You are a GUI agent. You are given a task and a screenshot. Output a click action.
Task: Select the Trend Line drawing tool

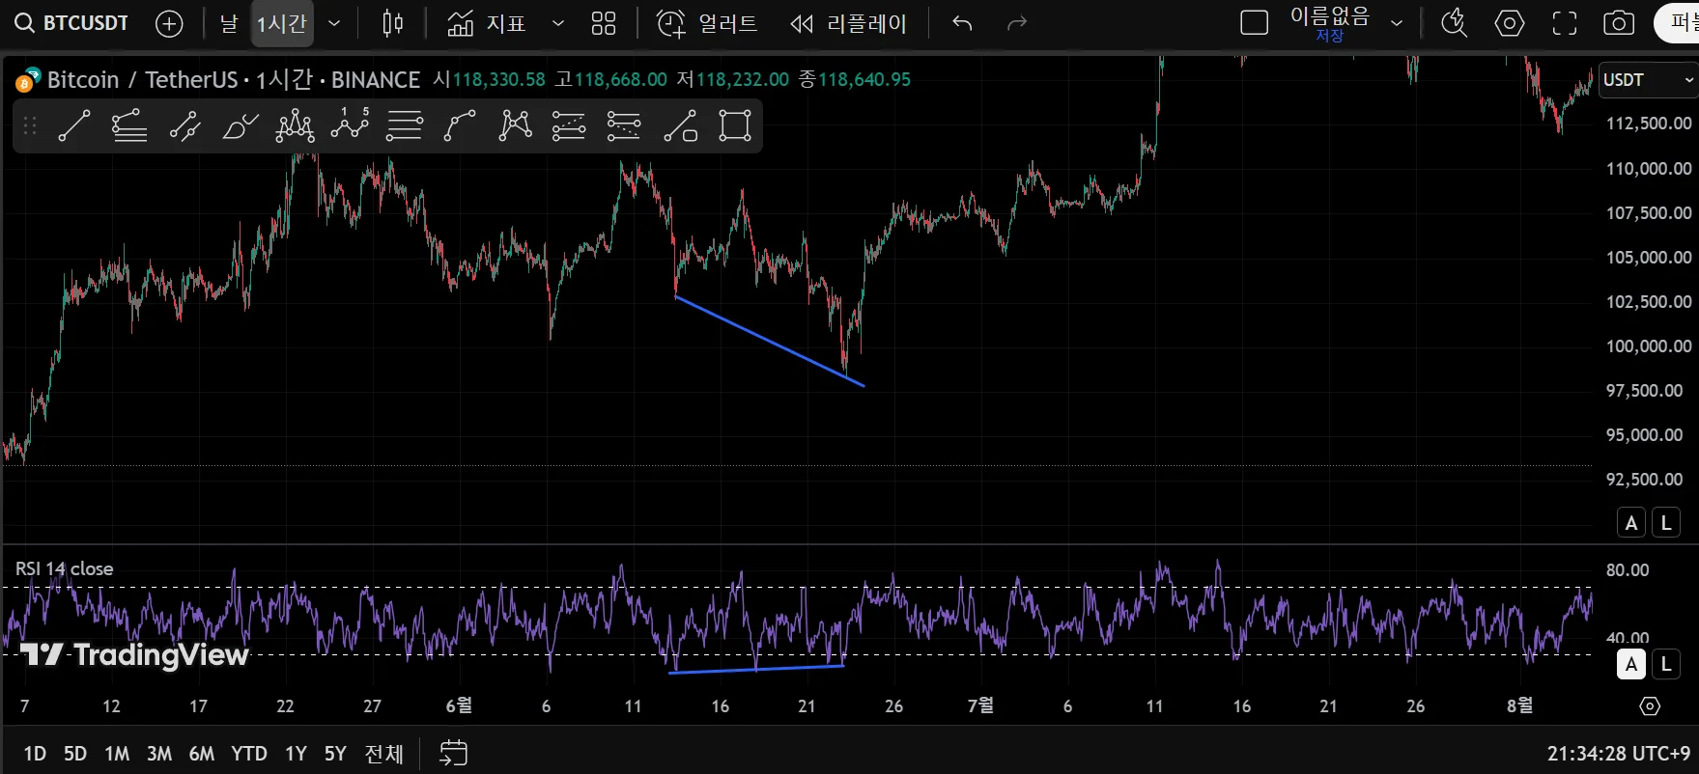(74, 126)
